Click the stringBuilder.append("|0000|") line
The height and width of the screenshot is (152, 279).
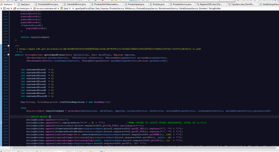click(48, 120)
